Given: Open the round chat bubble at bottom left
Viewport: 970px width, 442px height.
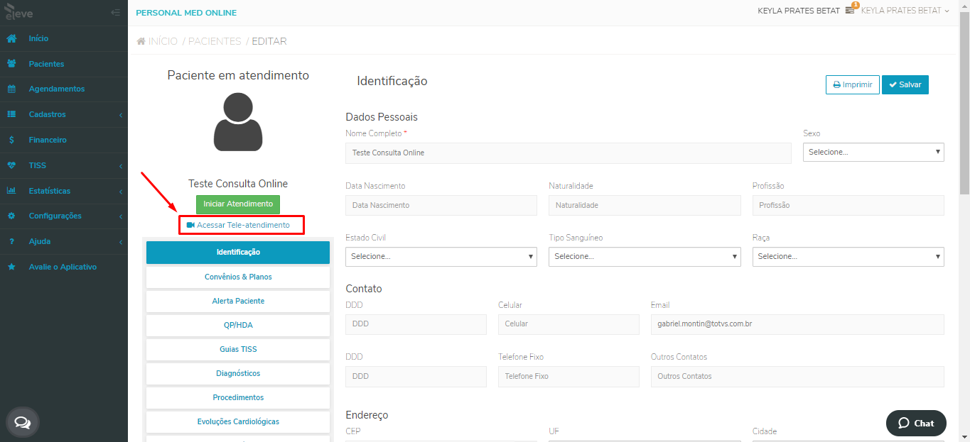Looking at the screenshot, I should click(x=23, y=423).
